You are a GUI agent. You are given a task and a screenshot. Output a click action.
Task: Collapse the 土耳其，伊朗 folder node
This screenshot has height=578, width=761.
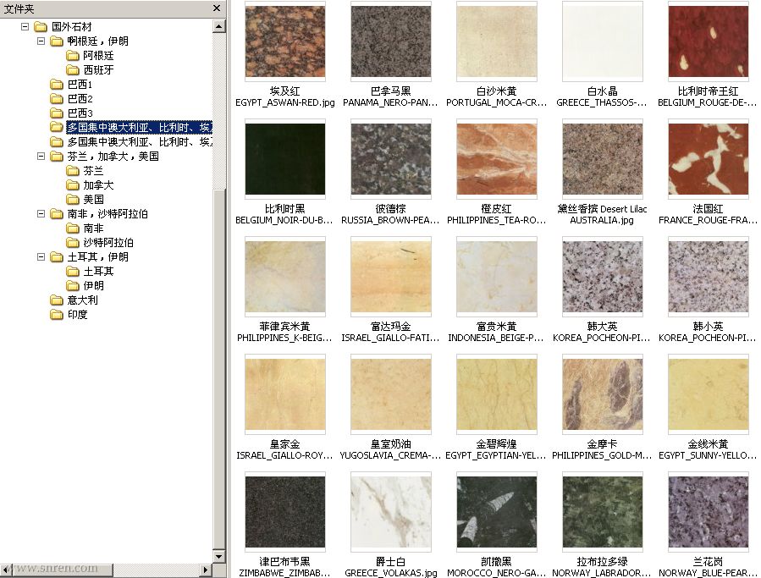(41, 256)
